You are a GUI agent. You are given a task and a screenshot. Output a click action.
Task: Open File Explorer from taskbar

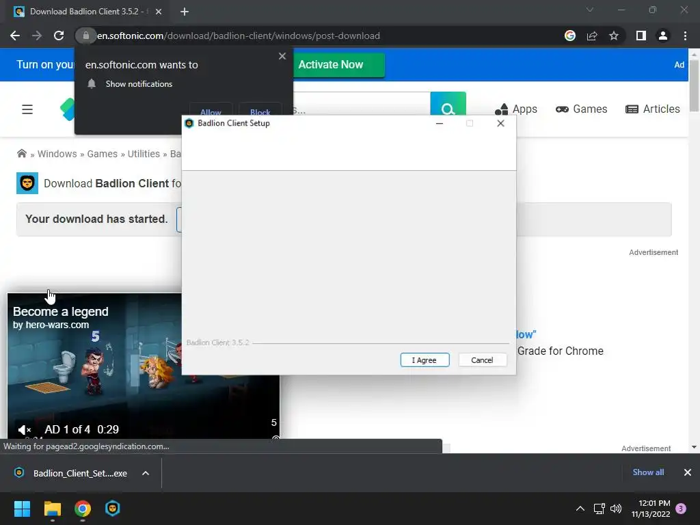pos(52,509)
